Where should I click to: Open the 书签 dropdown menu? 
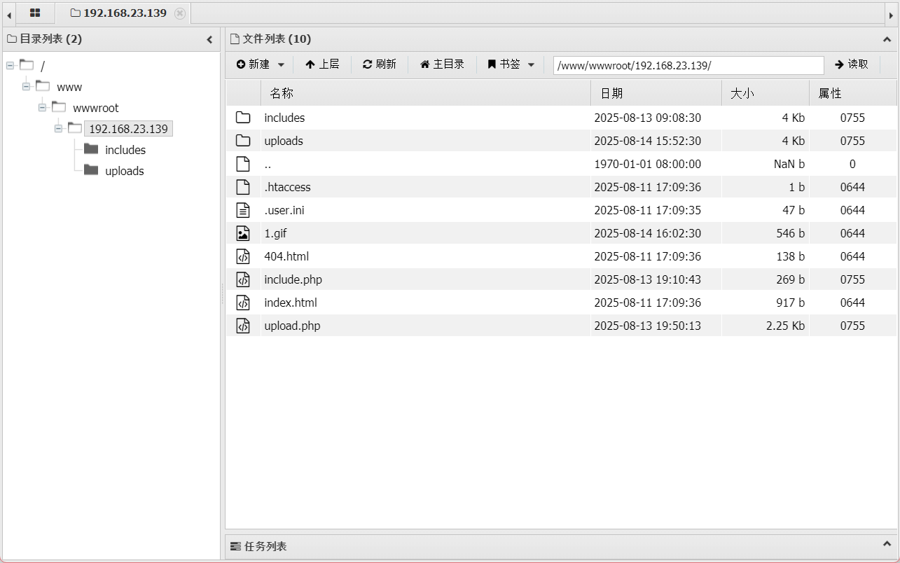(x=531, y=64)
